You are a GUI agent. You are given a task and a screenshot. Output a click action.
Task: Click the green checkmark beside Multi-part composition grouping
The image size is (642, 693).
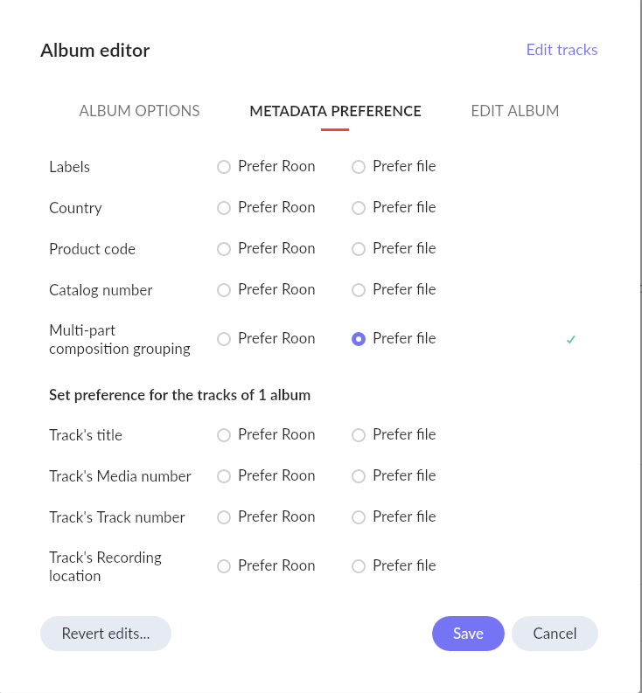tap(571, 340)
